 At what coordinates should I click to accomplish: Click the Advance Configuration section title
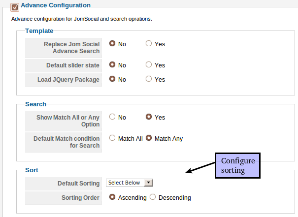tap(56, 5)
